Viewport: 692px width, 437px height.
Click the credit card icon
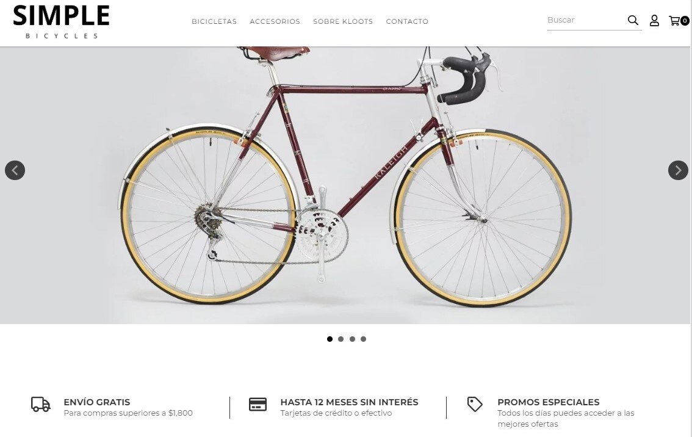258,404
